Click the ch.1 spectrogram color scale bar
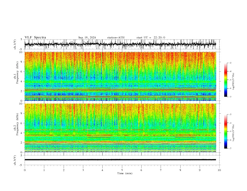This screenshot has height=191, width=247. tap(226, 80)
